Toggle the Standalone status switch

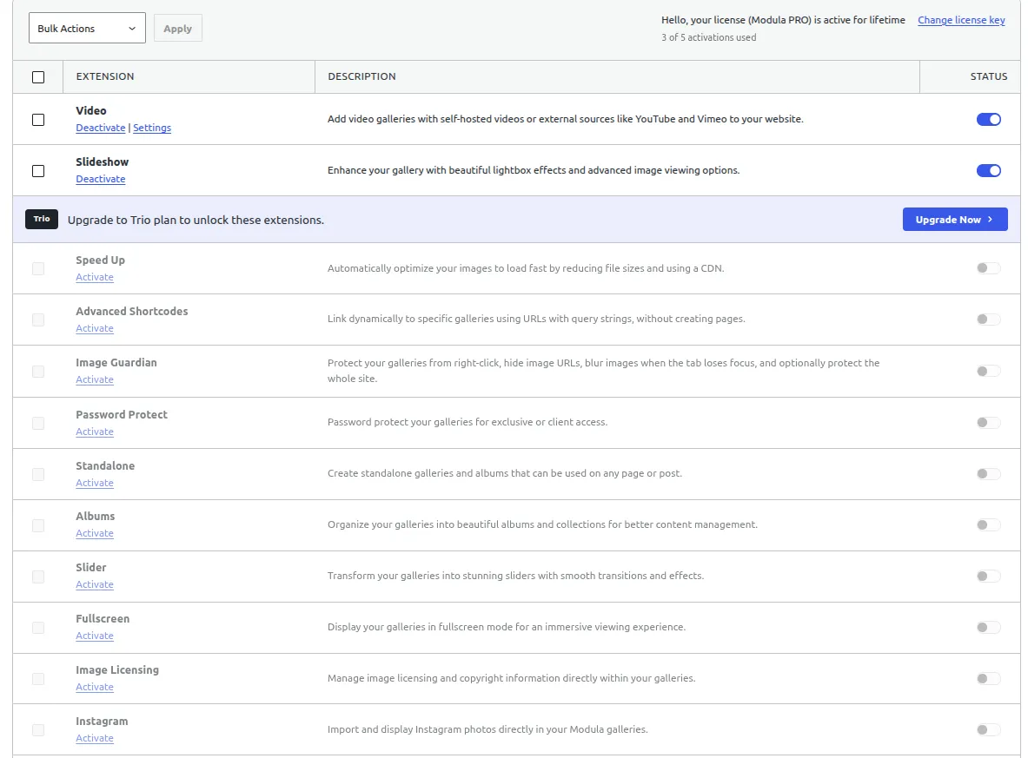[989, 474]
